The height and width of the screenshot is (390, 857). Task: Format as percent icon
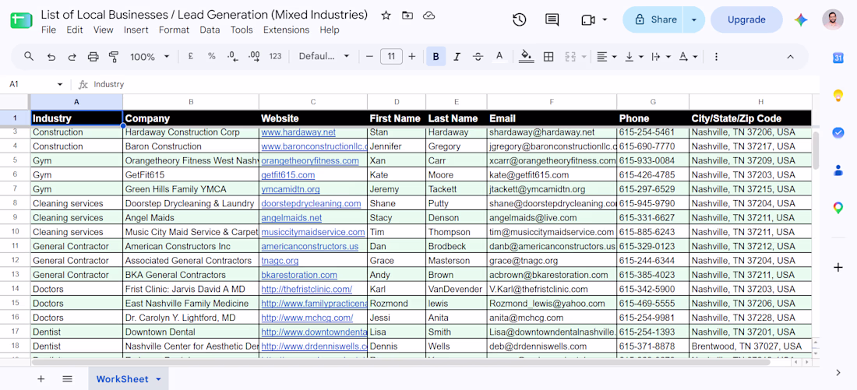click(x=211, y=56)
